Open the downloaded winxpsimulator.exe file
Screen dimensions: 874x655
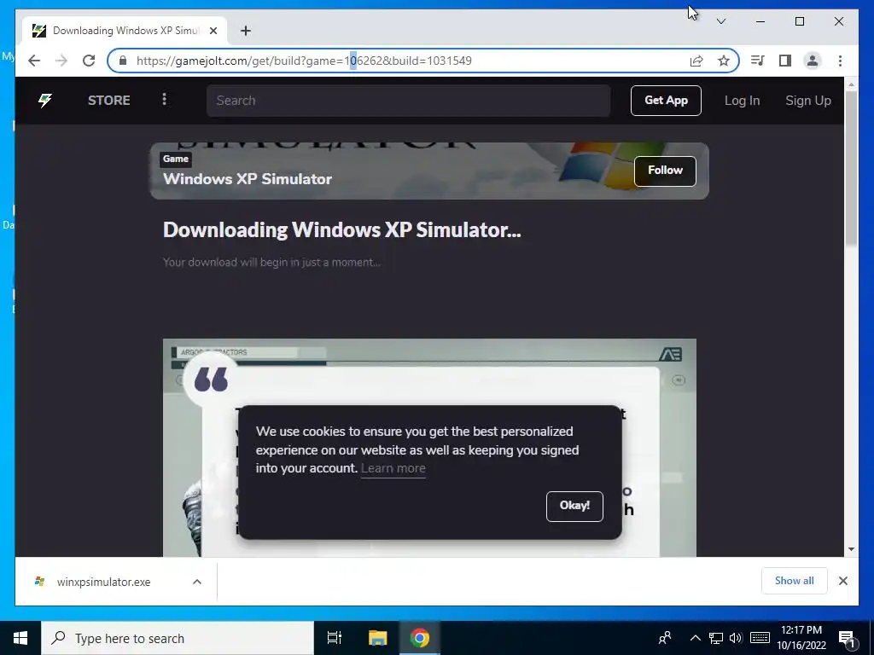point(103,582)
